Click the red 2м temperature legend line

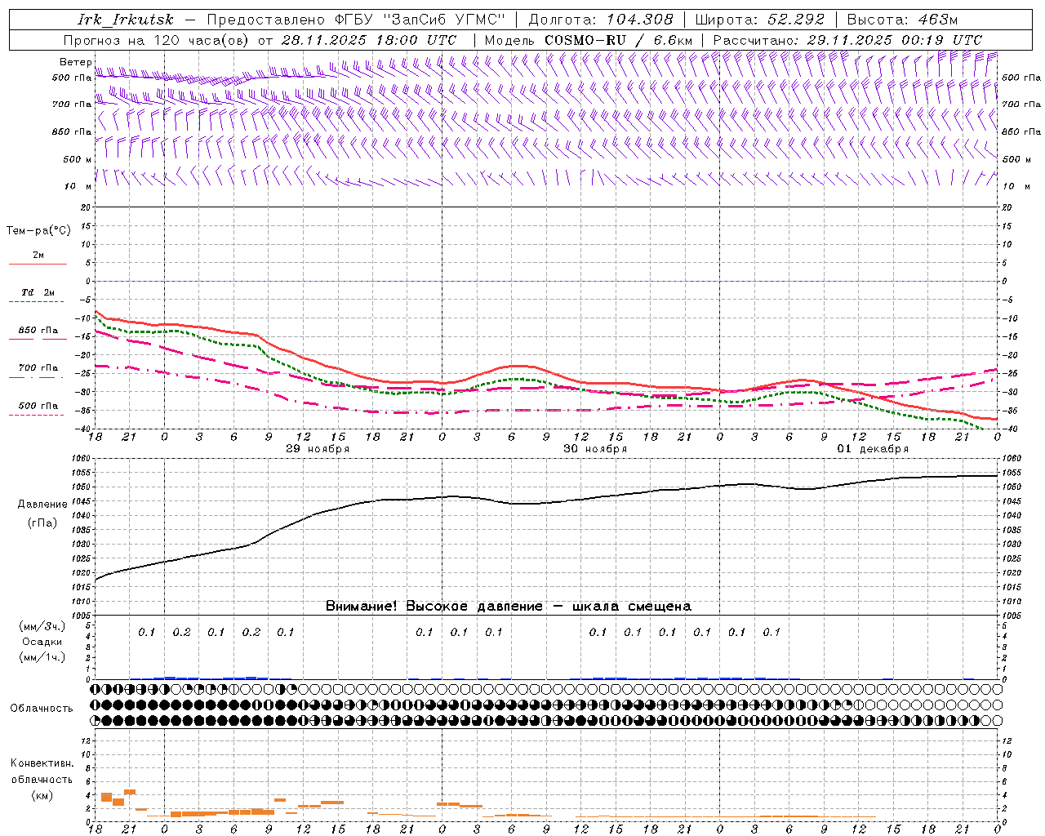[38, 264]
